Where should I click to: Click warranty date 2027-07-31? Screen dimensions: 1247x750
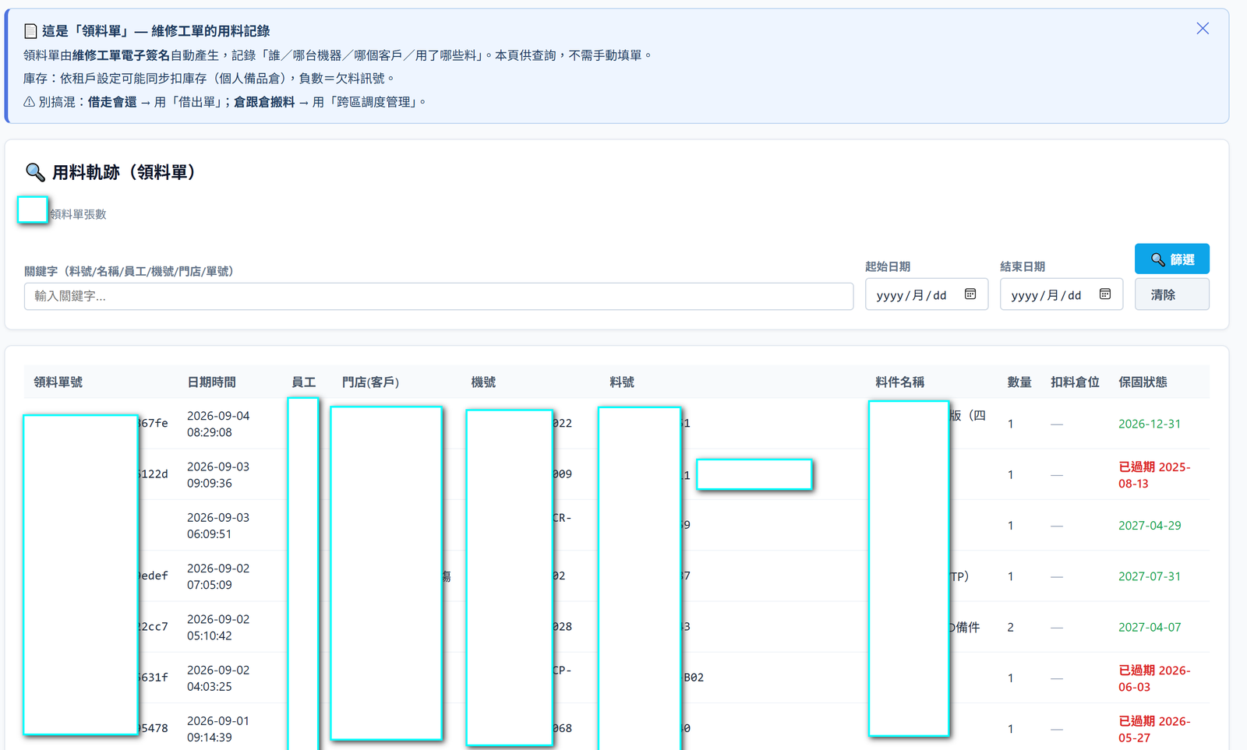pyautogui.click(x=1150, y=576)
